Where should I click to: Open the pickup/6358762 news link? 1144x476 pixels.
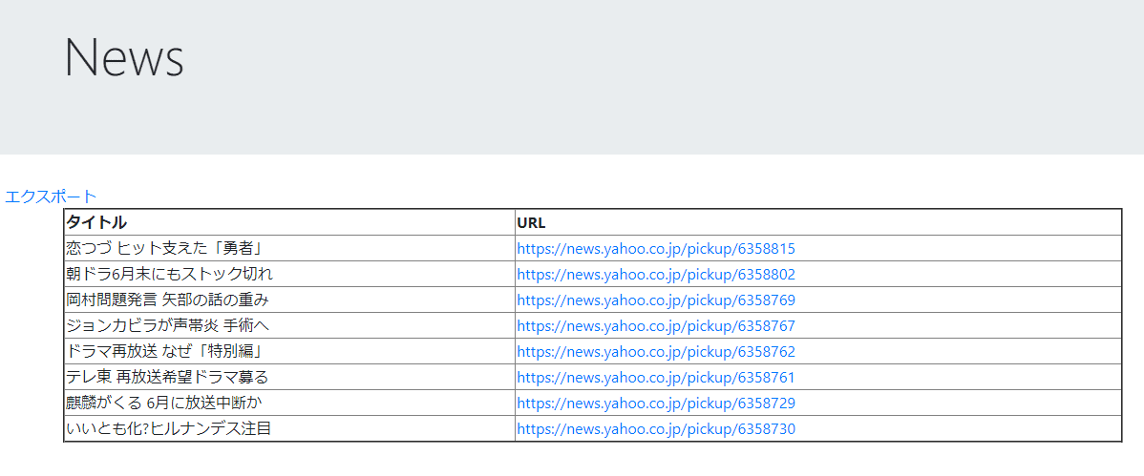(655, 351)
